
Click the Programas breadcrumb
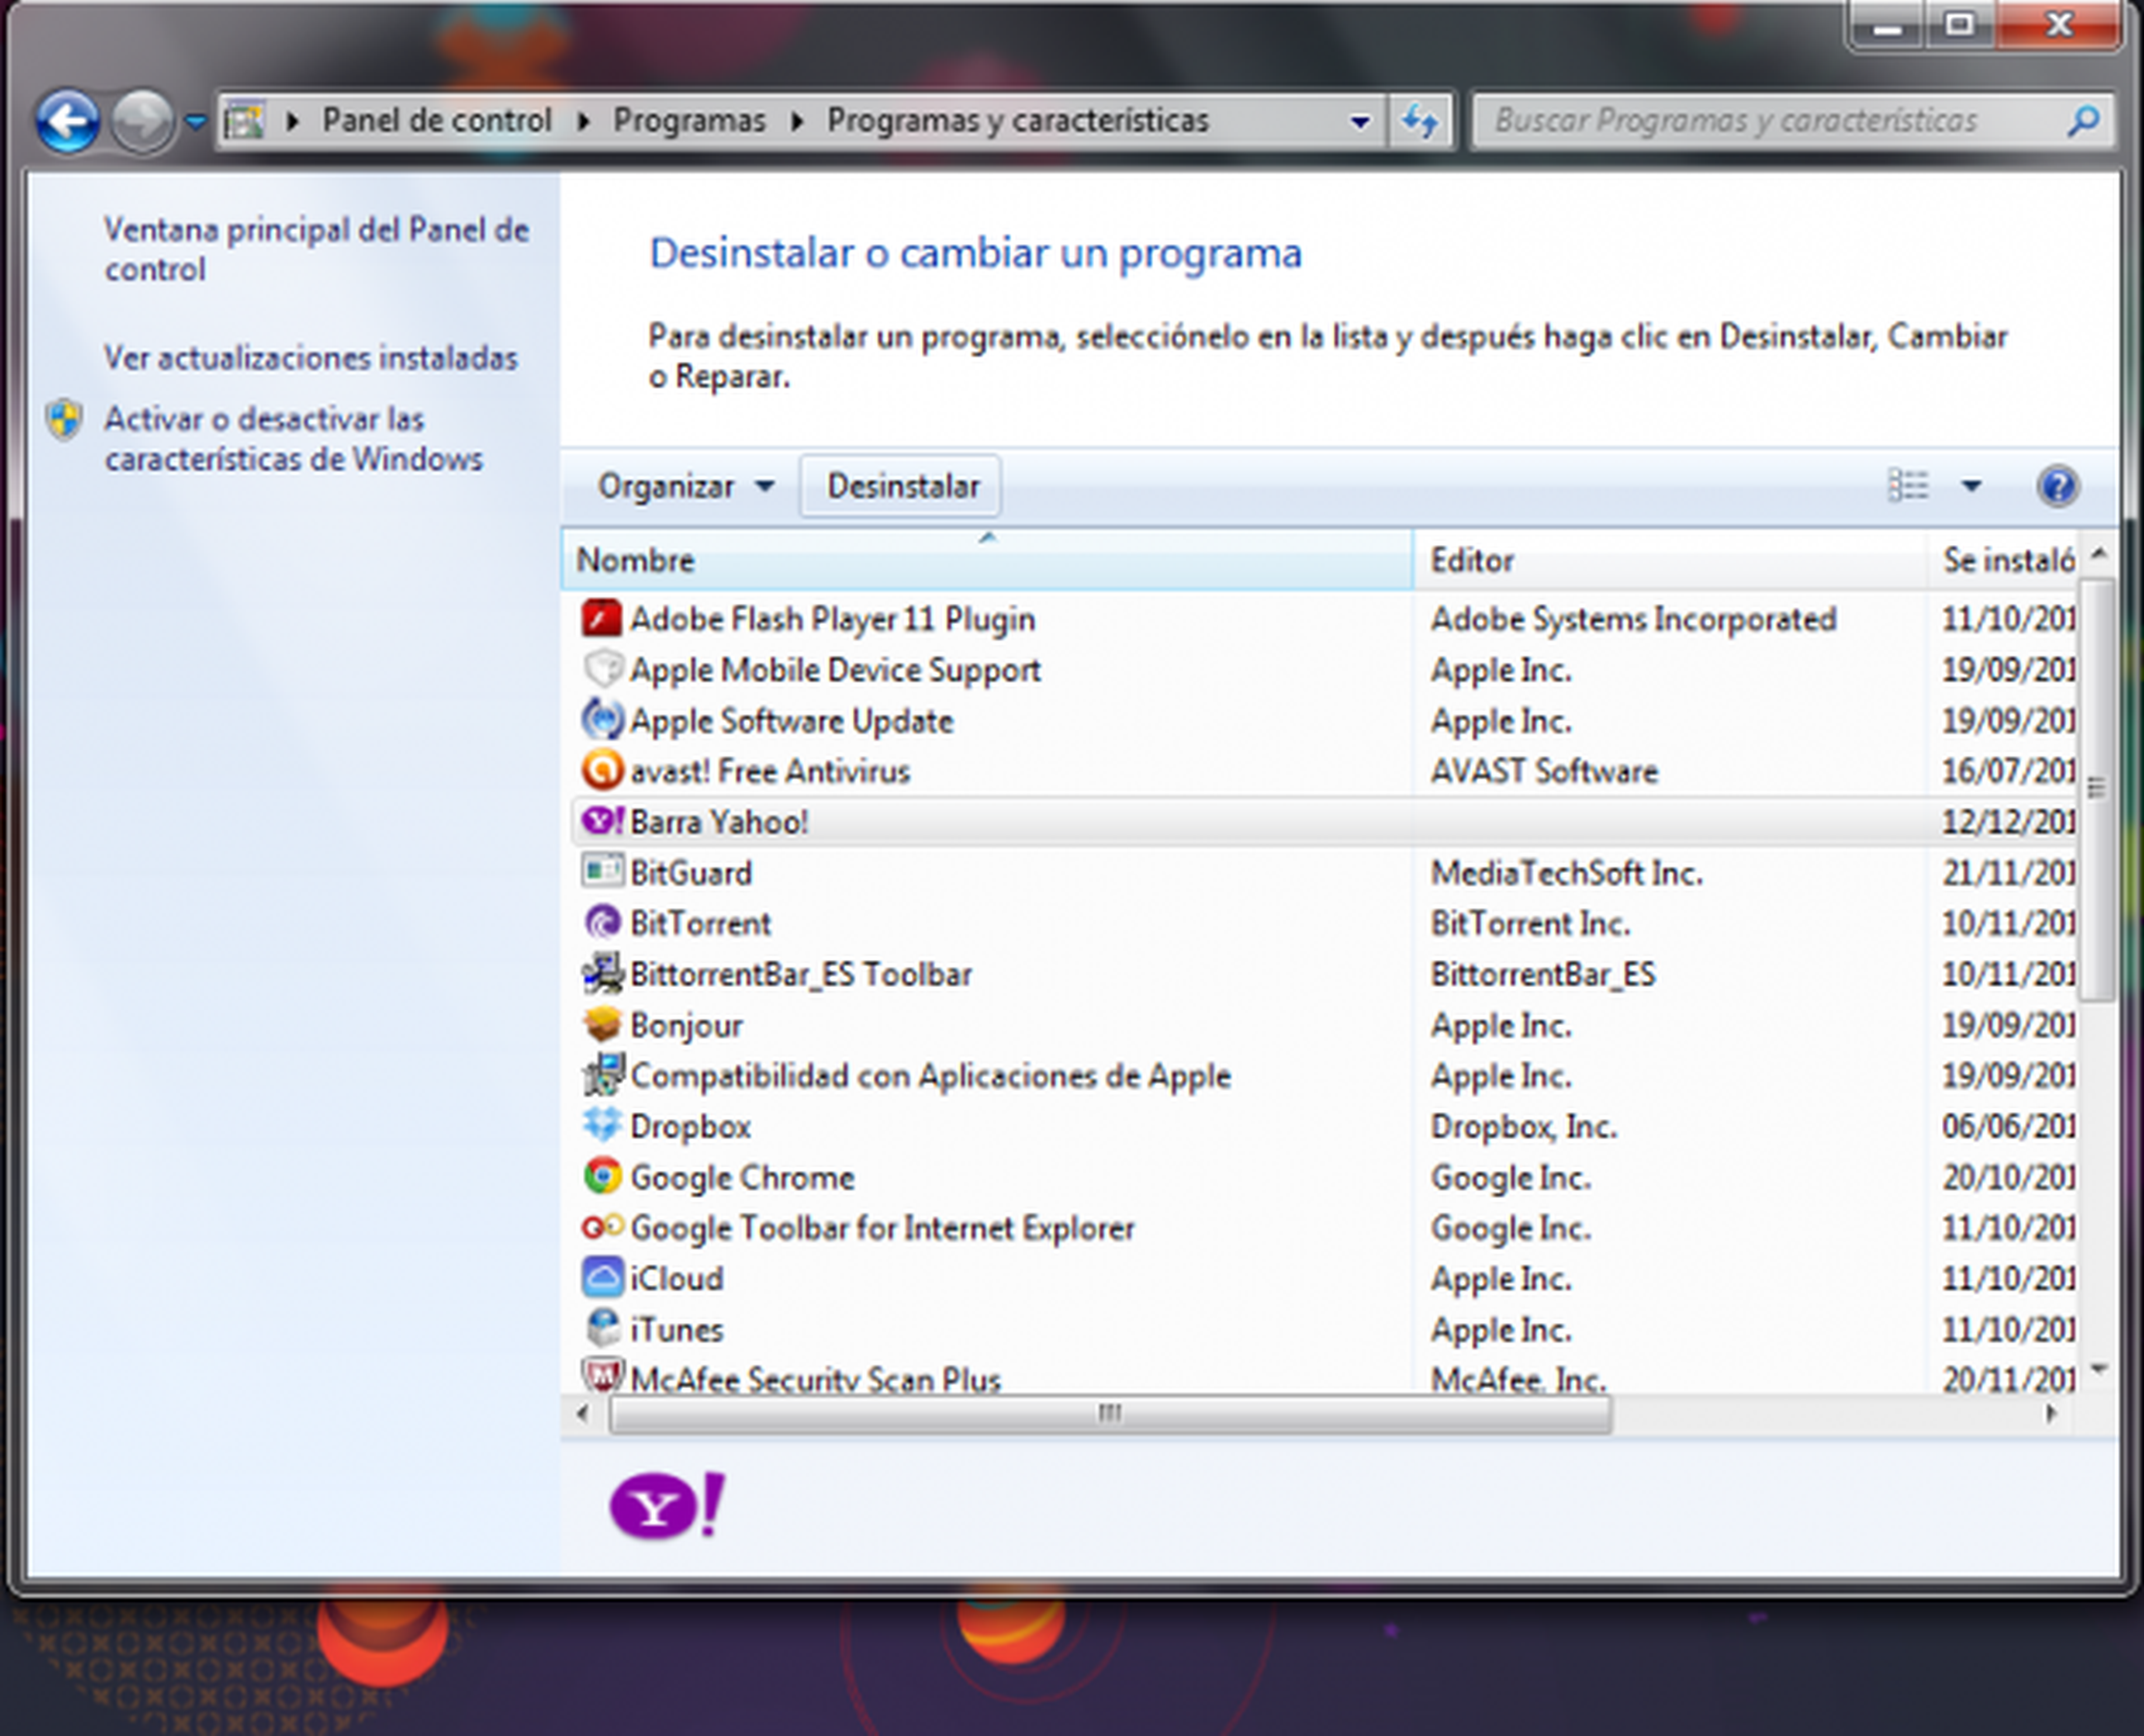[x=689, y=121]
